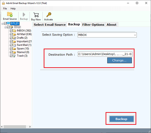151x133 pixels.
Task: Toggle the Sent Mail (1) checkbox
Action: pyautogui.click(x=11, y=45)
